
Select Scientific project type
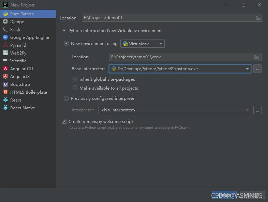(x=28, y=61)
